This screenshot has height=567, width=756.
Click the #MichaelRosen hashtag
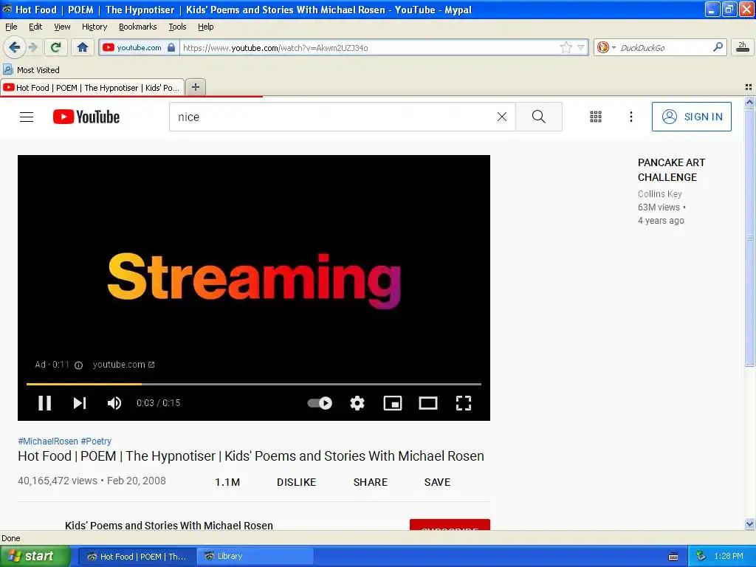(x=48, y=441)
